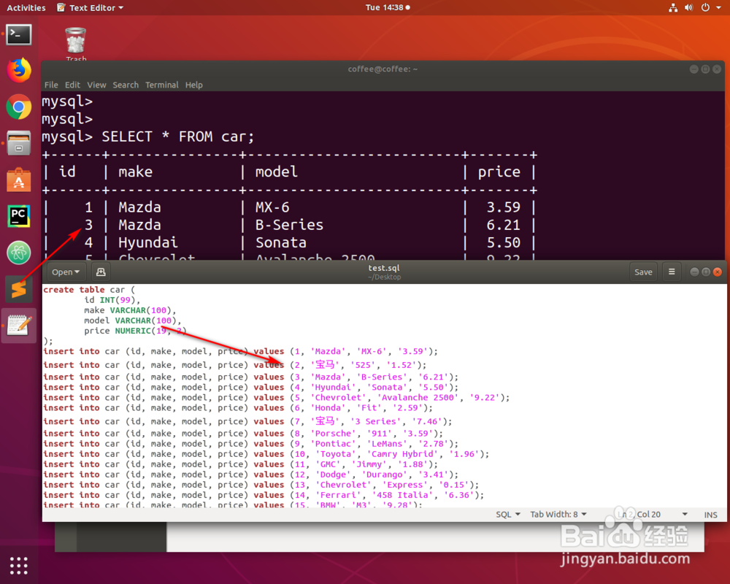
Task: Click insert line with 'Jimmy'
Action: pyautogui.click(x=240, y=464)
